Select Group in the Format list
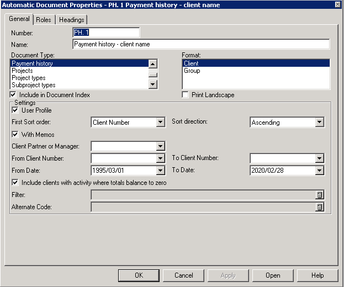This screenshot has height=287, width=344. point(192,71)
